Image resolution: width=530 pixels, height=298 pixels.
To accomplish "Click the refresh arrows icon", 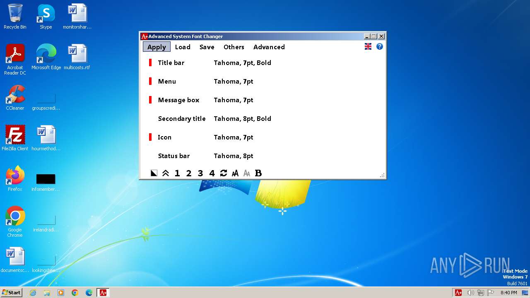I will 224,173.
